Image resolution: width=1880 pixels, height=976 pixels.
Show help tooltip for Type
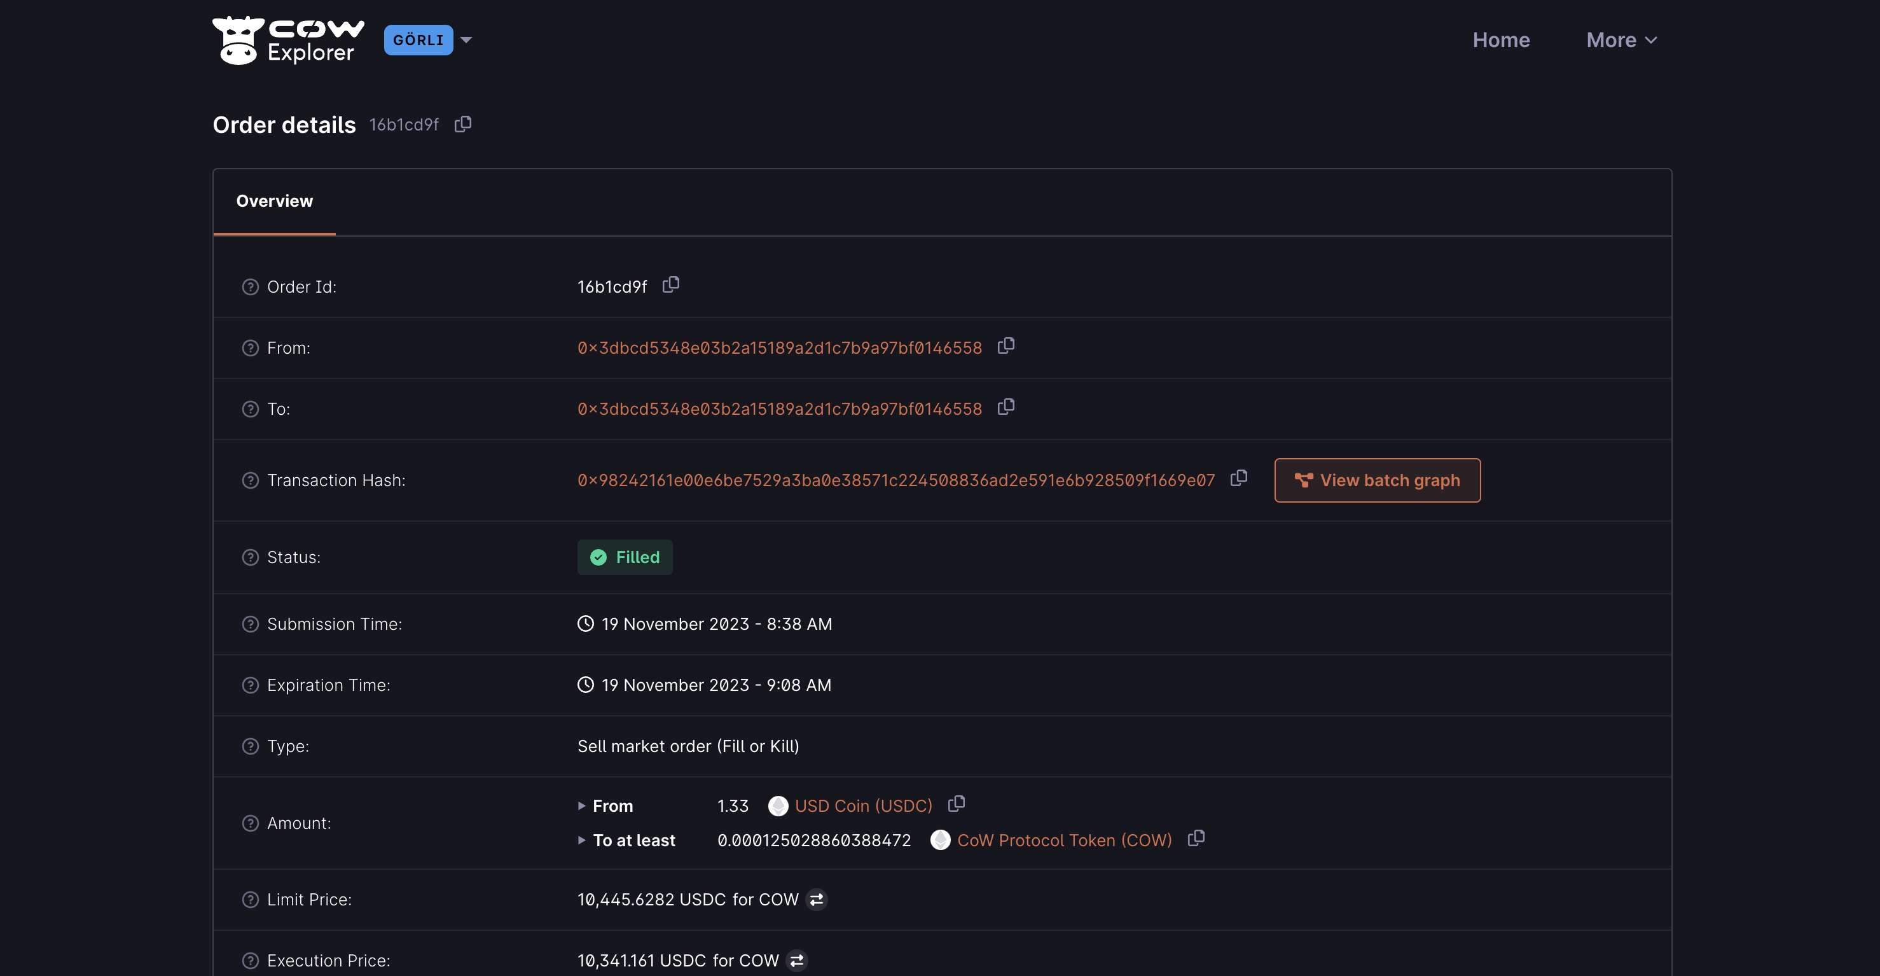coord(251,746)
